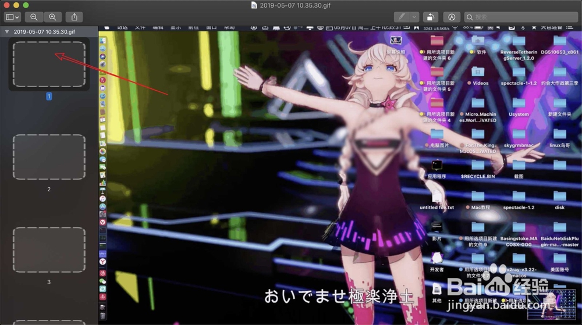Expand the highlight pen options arrow
Viewport: 582px width, 325px height.
click(414, 17)
